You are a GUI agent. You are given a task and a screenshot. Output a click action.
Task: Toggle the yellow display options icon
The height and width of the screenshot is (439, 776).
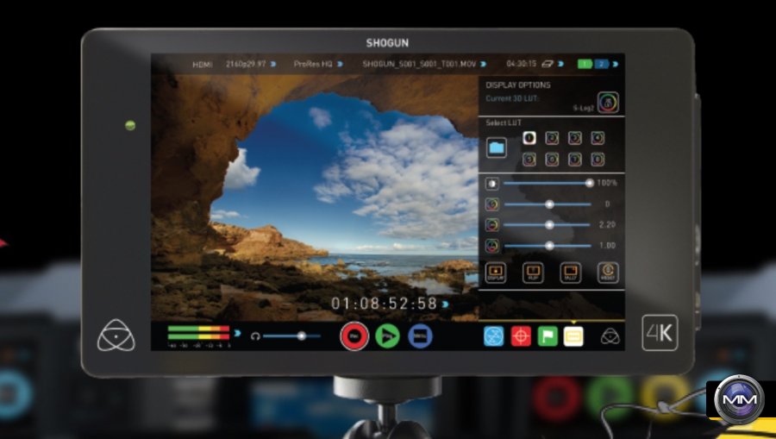[573, 336]
